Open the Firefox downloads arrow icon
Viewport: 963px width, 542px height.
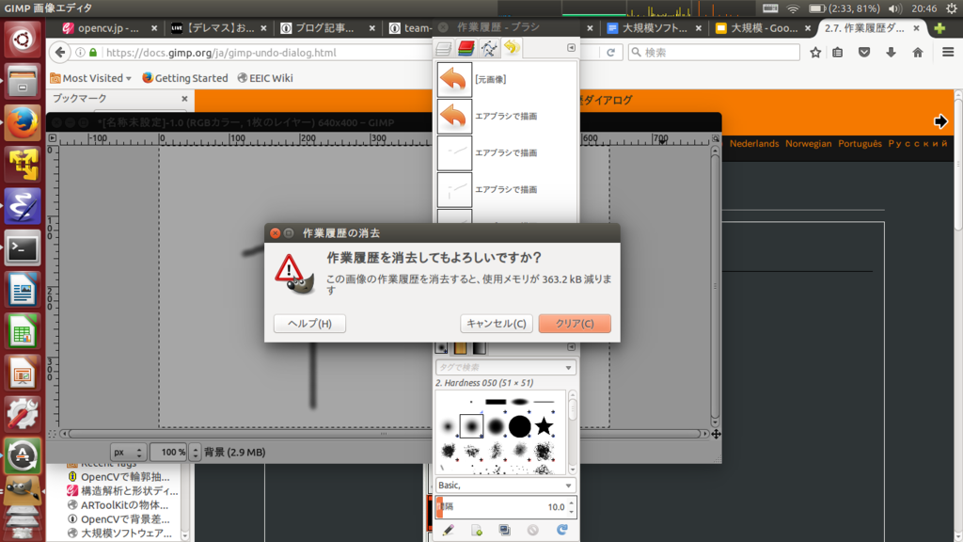pyautogui.click(x=891, y=53)
